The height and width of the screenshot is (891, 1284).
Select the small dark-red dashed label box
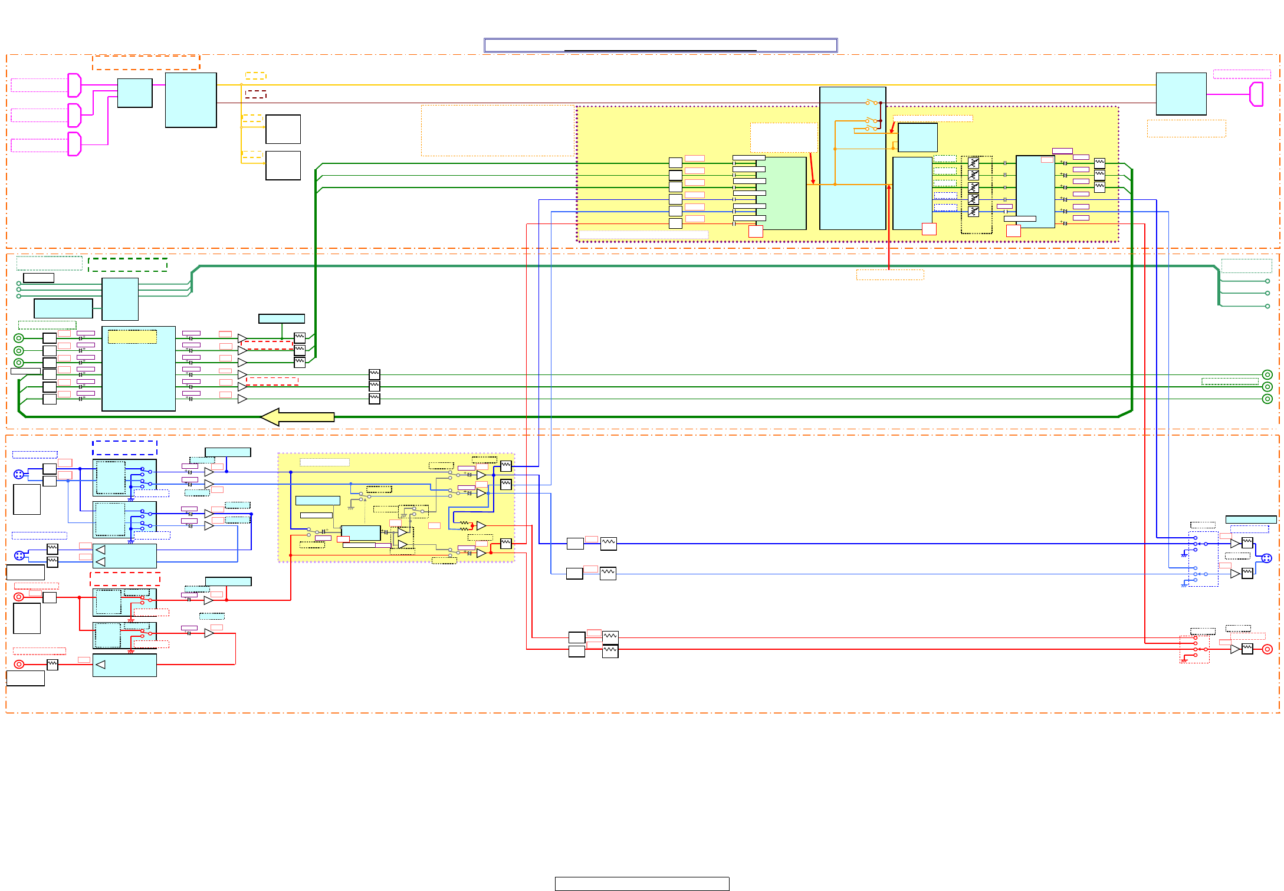coord(255,94)
